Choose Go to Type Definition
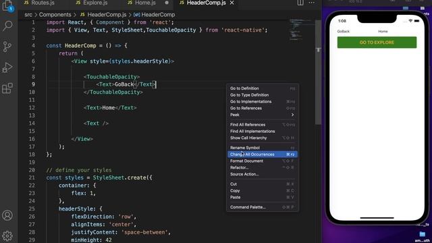Screen dimensions: 432x243 tap(263, 95)
